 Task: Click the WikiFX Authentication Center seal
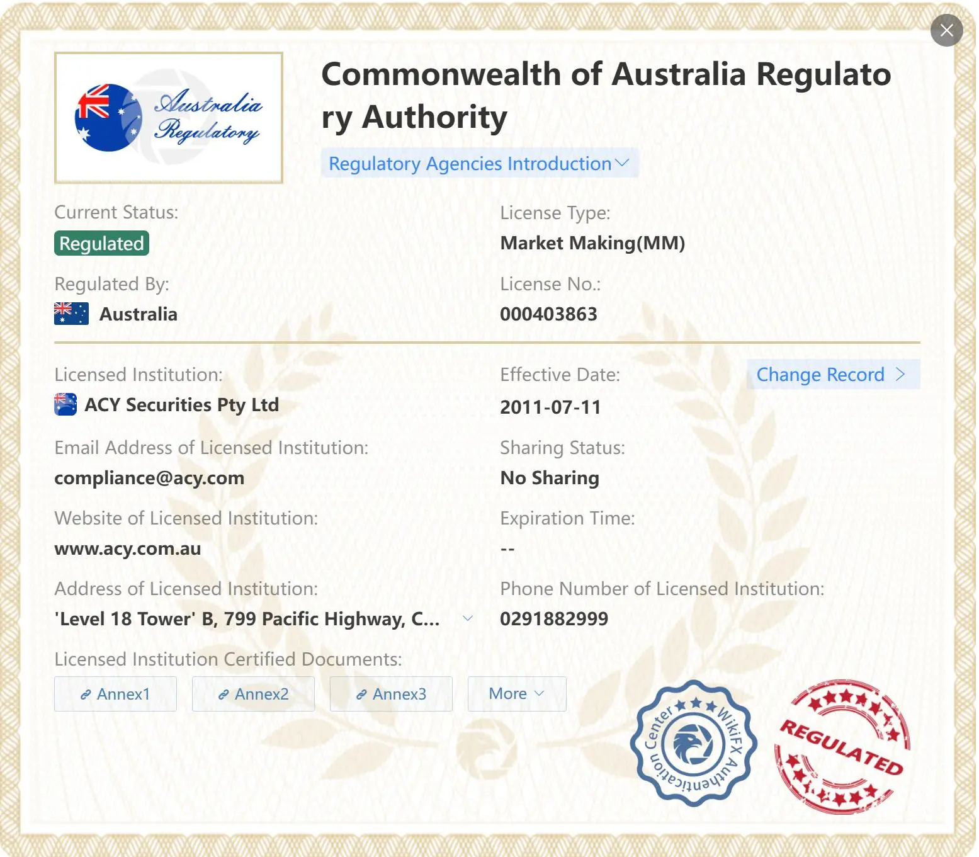click(693, 743)
